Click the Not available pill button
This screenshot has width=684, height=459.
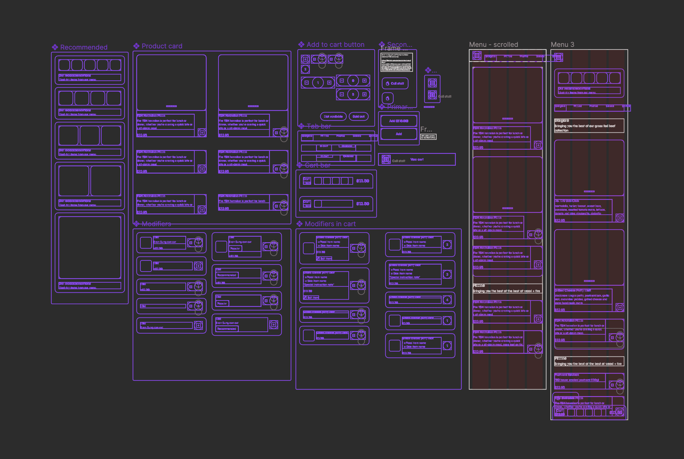pyautogui.click(x=333, y=116)
